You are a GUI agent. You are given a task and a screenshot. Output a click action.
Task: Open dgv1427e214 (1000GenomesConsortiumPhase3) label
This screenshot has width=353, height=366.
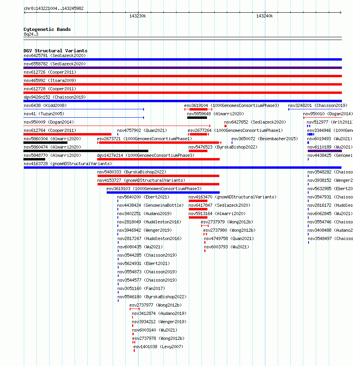[146, 155]
